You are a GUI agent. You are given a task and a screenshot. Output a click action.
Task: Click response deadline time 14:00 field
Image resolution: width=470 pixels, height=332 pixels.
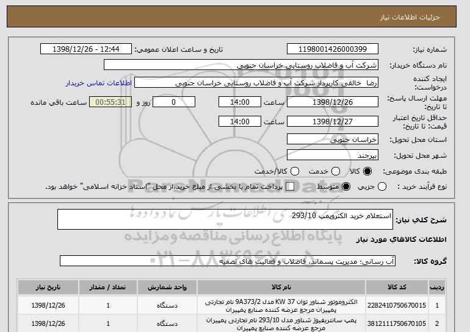coord(240,102)
